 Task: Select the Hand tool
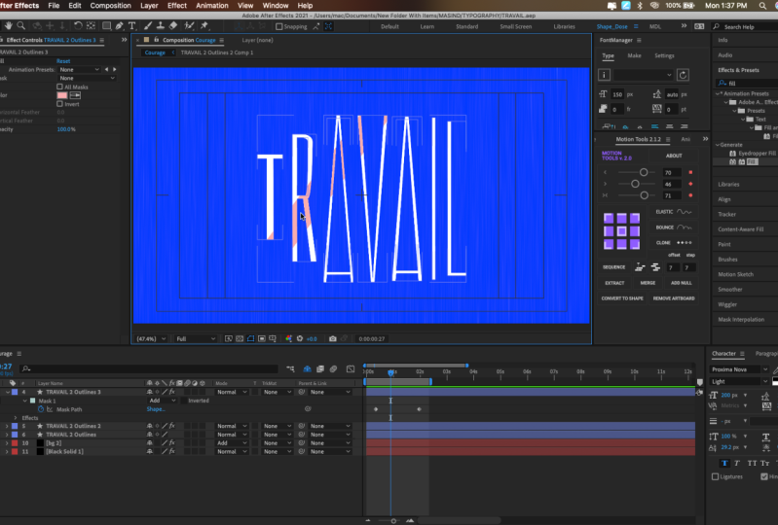(9, 25)
